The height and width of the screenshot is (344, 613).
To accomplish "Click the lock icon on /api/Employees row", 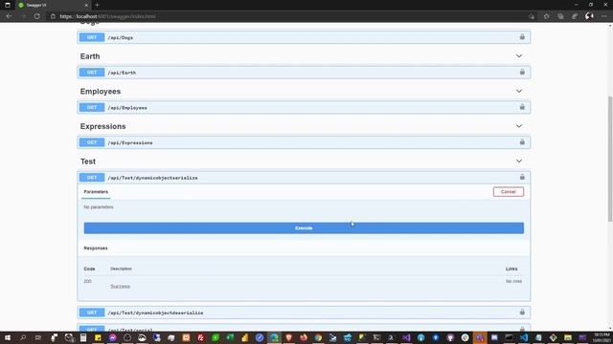I will click(x=522, y=107).
